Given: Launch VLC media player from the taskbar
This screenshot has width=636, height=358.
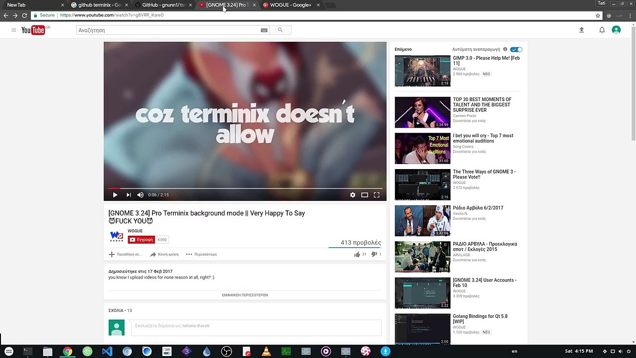Looking at the screenshot, I should tap(266, 351).
